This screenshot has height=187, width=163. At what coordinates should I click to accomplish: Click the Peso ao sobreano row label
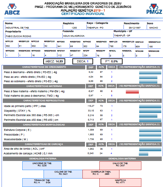coord(31,81)
